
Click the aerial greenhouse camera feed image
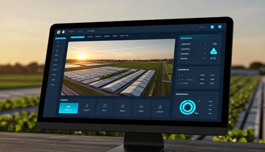click(x=118, y=68)
